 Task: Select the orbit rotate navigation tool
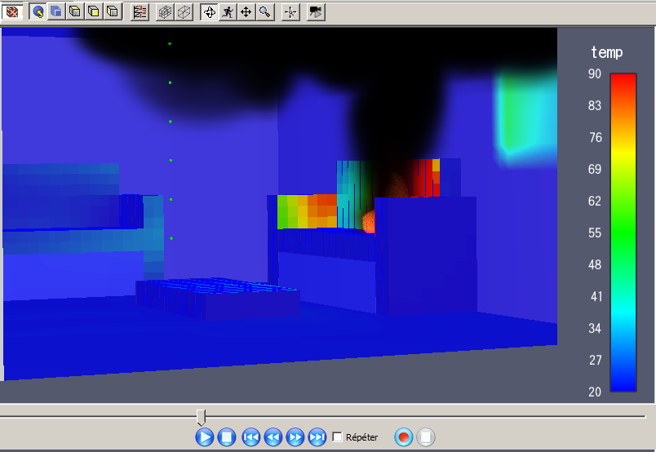209,12
